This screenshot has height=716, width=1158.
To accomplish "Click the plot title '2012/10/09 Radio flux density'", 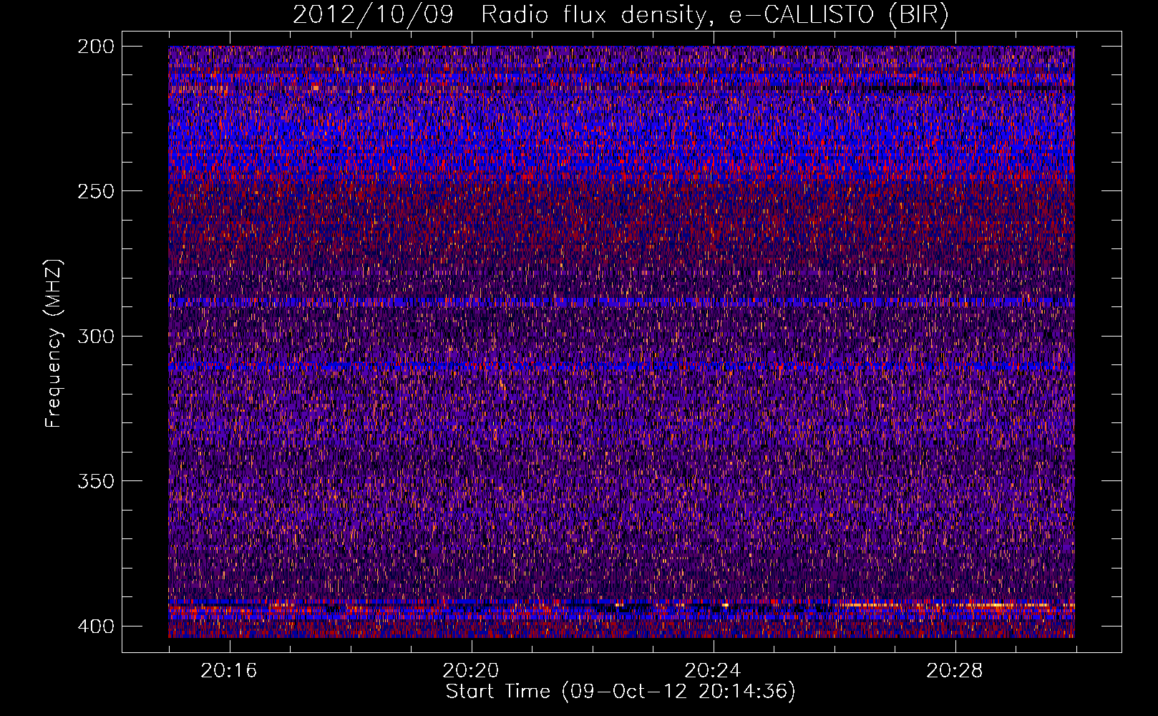I will (x=621, y=15).
